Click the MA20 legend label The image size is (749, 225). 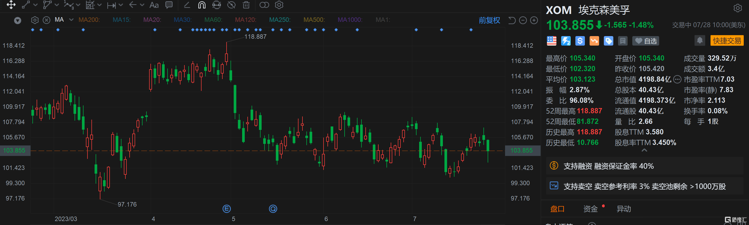[152, 20]
